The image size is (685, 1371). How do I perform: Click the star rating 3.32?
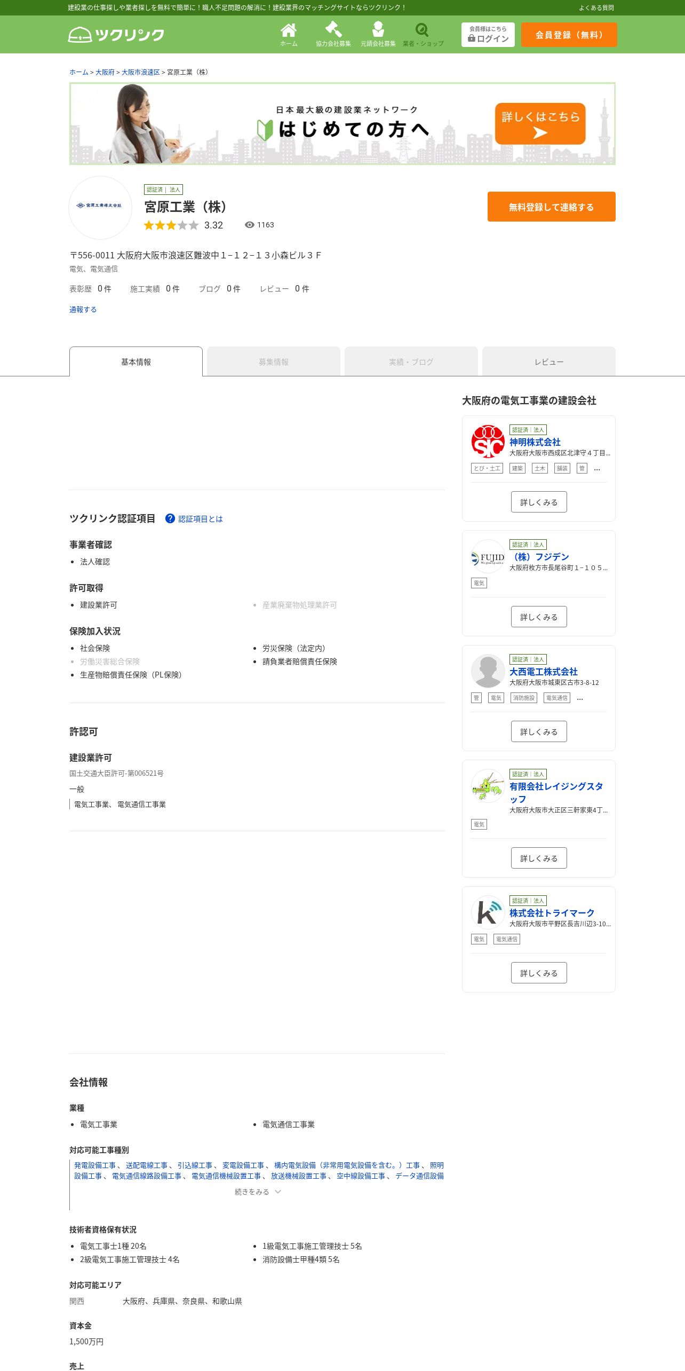click(184, 225)
